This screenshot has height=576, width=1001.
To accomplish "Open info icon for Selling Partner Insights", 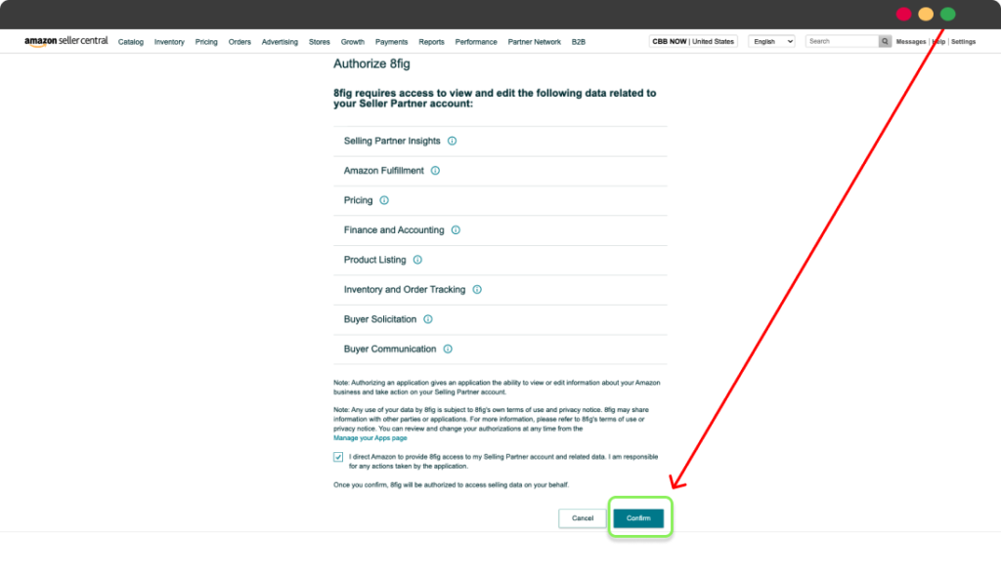I will 452,141.
